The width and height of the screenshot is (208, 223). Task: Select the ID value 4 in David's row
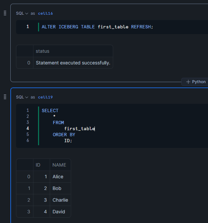click(x=41, y=212)
